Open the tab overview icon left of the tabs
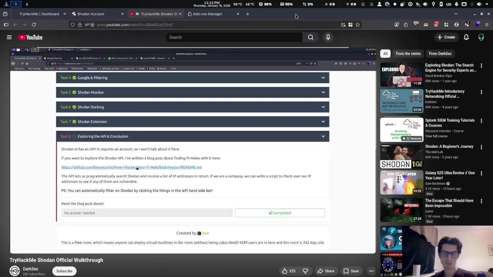The width and height of the screenshot is (493, 277). click(x=5, y=14)
